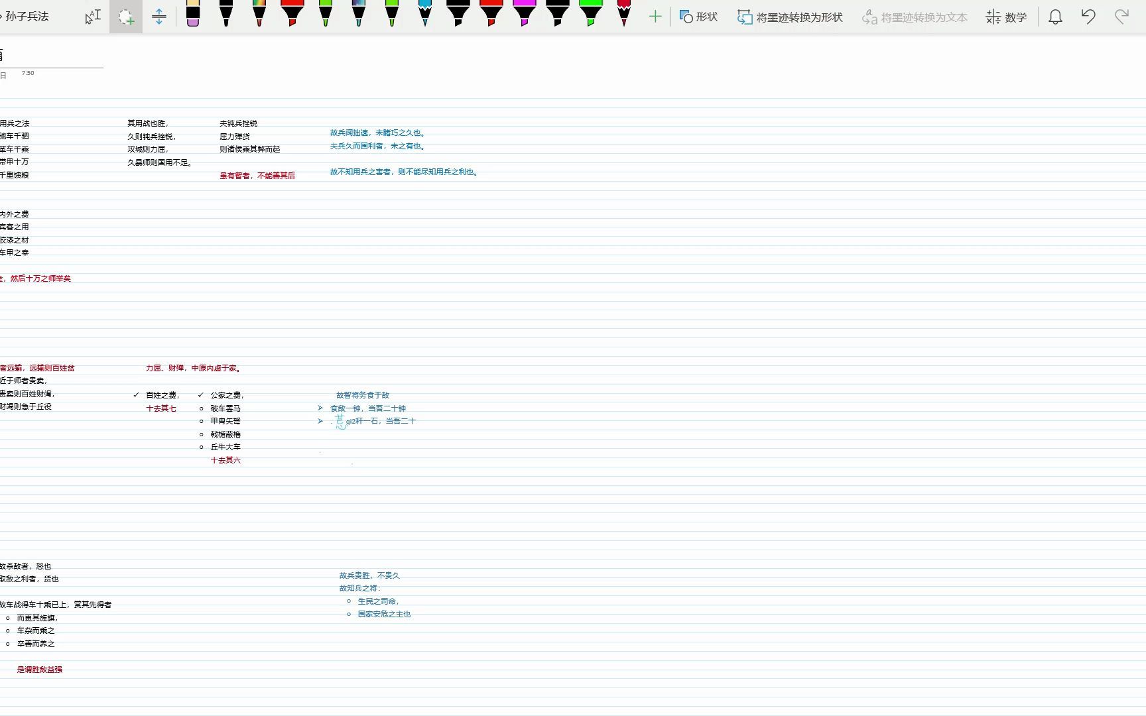Click the line 久则钝兵挫锐
Image resolution: width=1146 pixels, height=716 pixels.
point(152,137)
